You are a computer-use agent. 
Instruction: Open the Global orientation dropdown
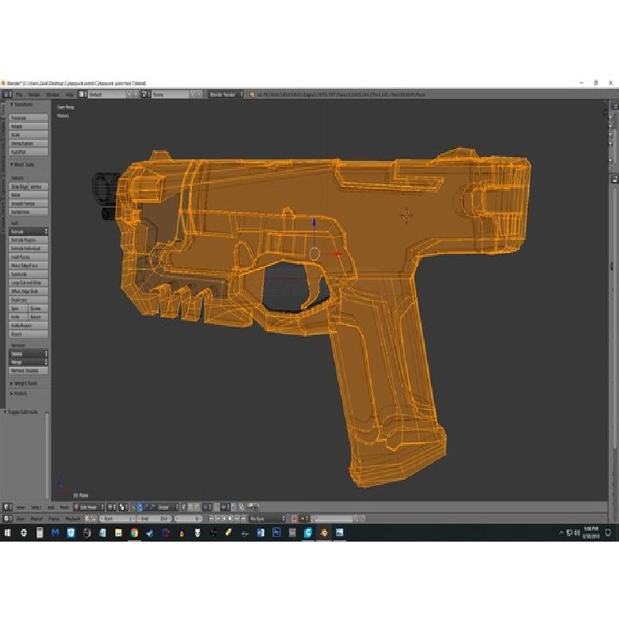(168, 508)
